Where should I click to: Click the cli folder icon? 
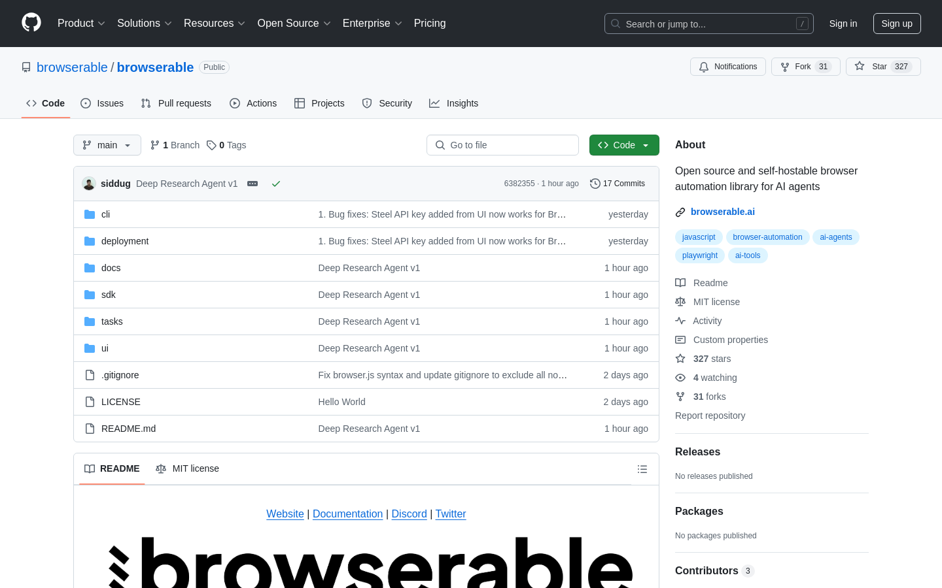(90, 214)
